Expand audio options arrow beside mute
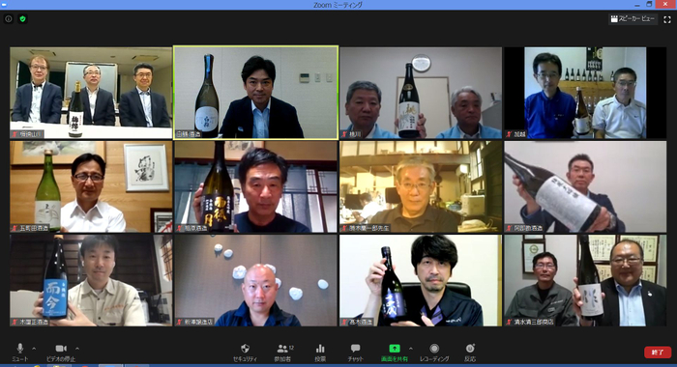The width and height of the screenshot is (677, 367). click(x=34, y=349)
